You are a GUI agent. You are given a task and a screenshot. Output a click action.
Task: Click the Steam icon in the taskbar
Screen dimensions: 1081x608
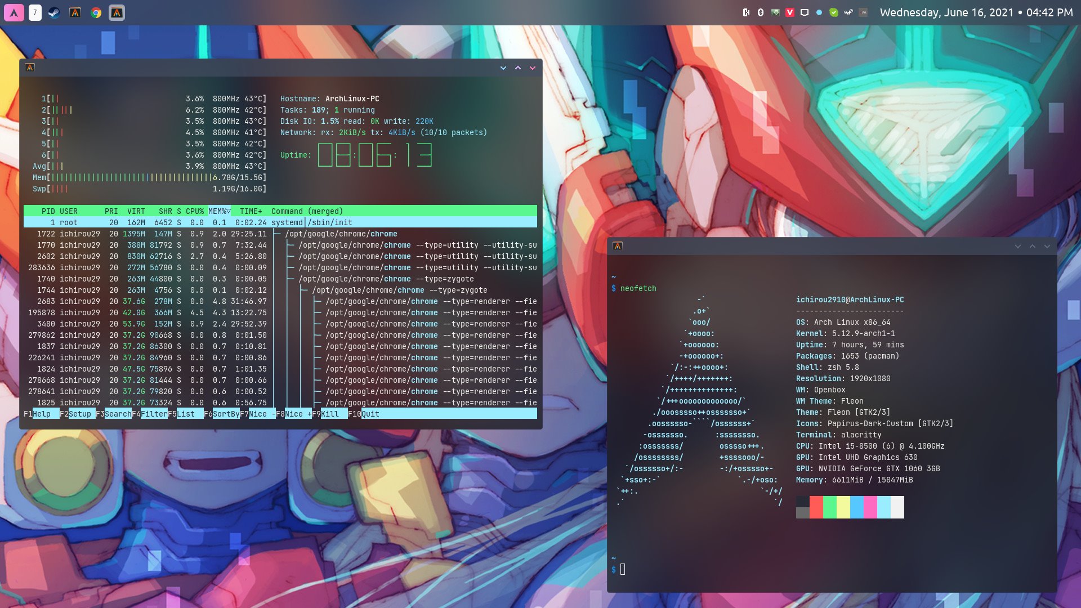click(54, 12)
